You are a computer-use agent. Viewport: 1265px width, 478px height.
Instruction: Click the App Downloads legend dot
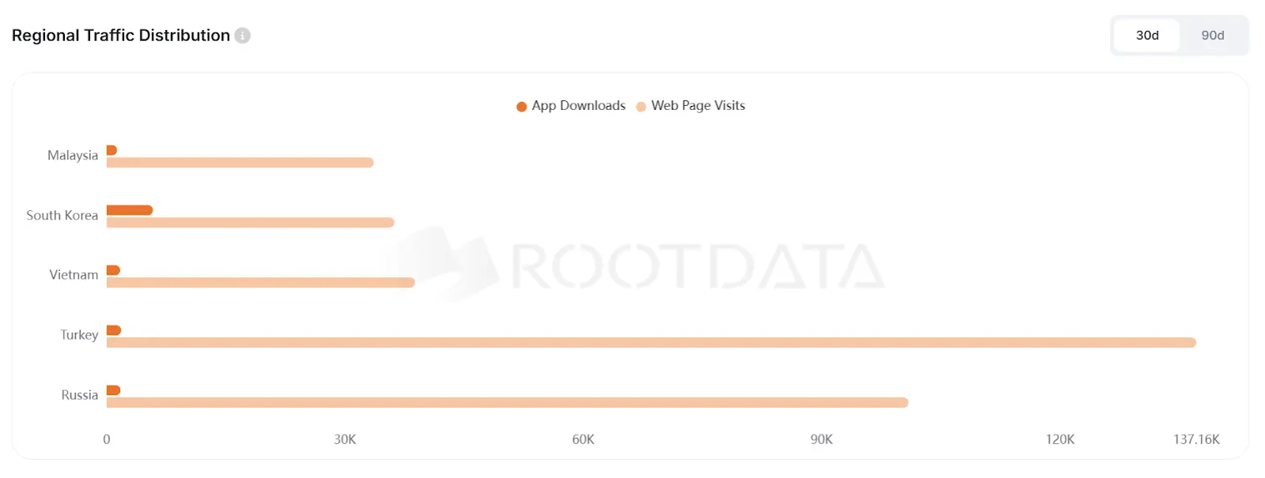pos(521,105)
